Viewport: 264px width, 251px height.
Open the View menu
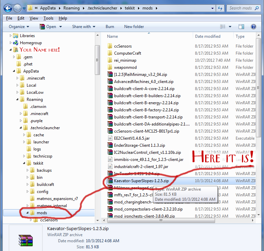34,18
